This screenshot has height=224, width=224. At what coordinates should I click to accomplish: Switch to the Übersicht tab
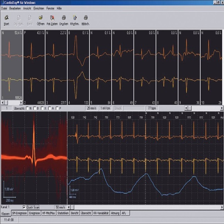[86, 213]
